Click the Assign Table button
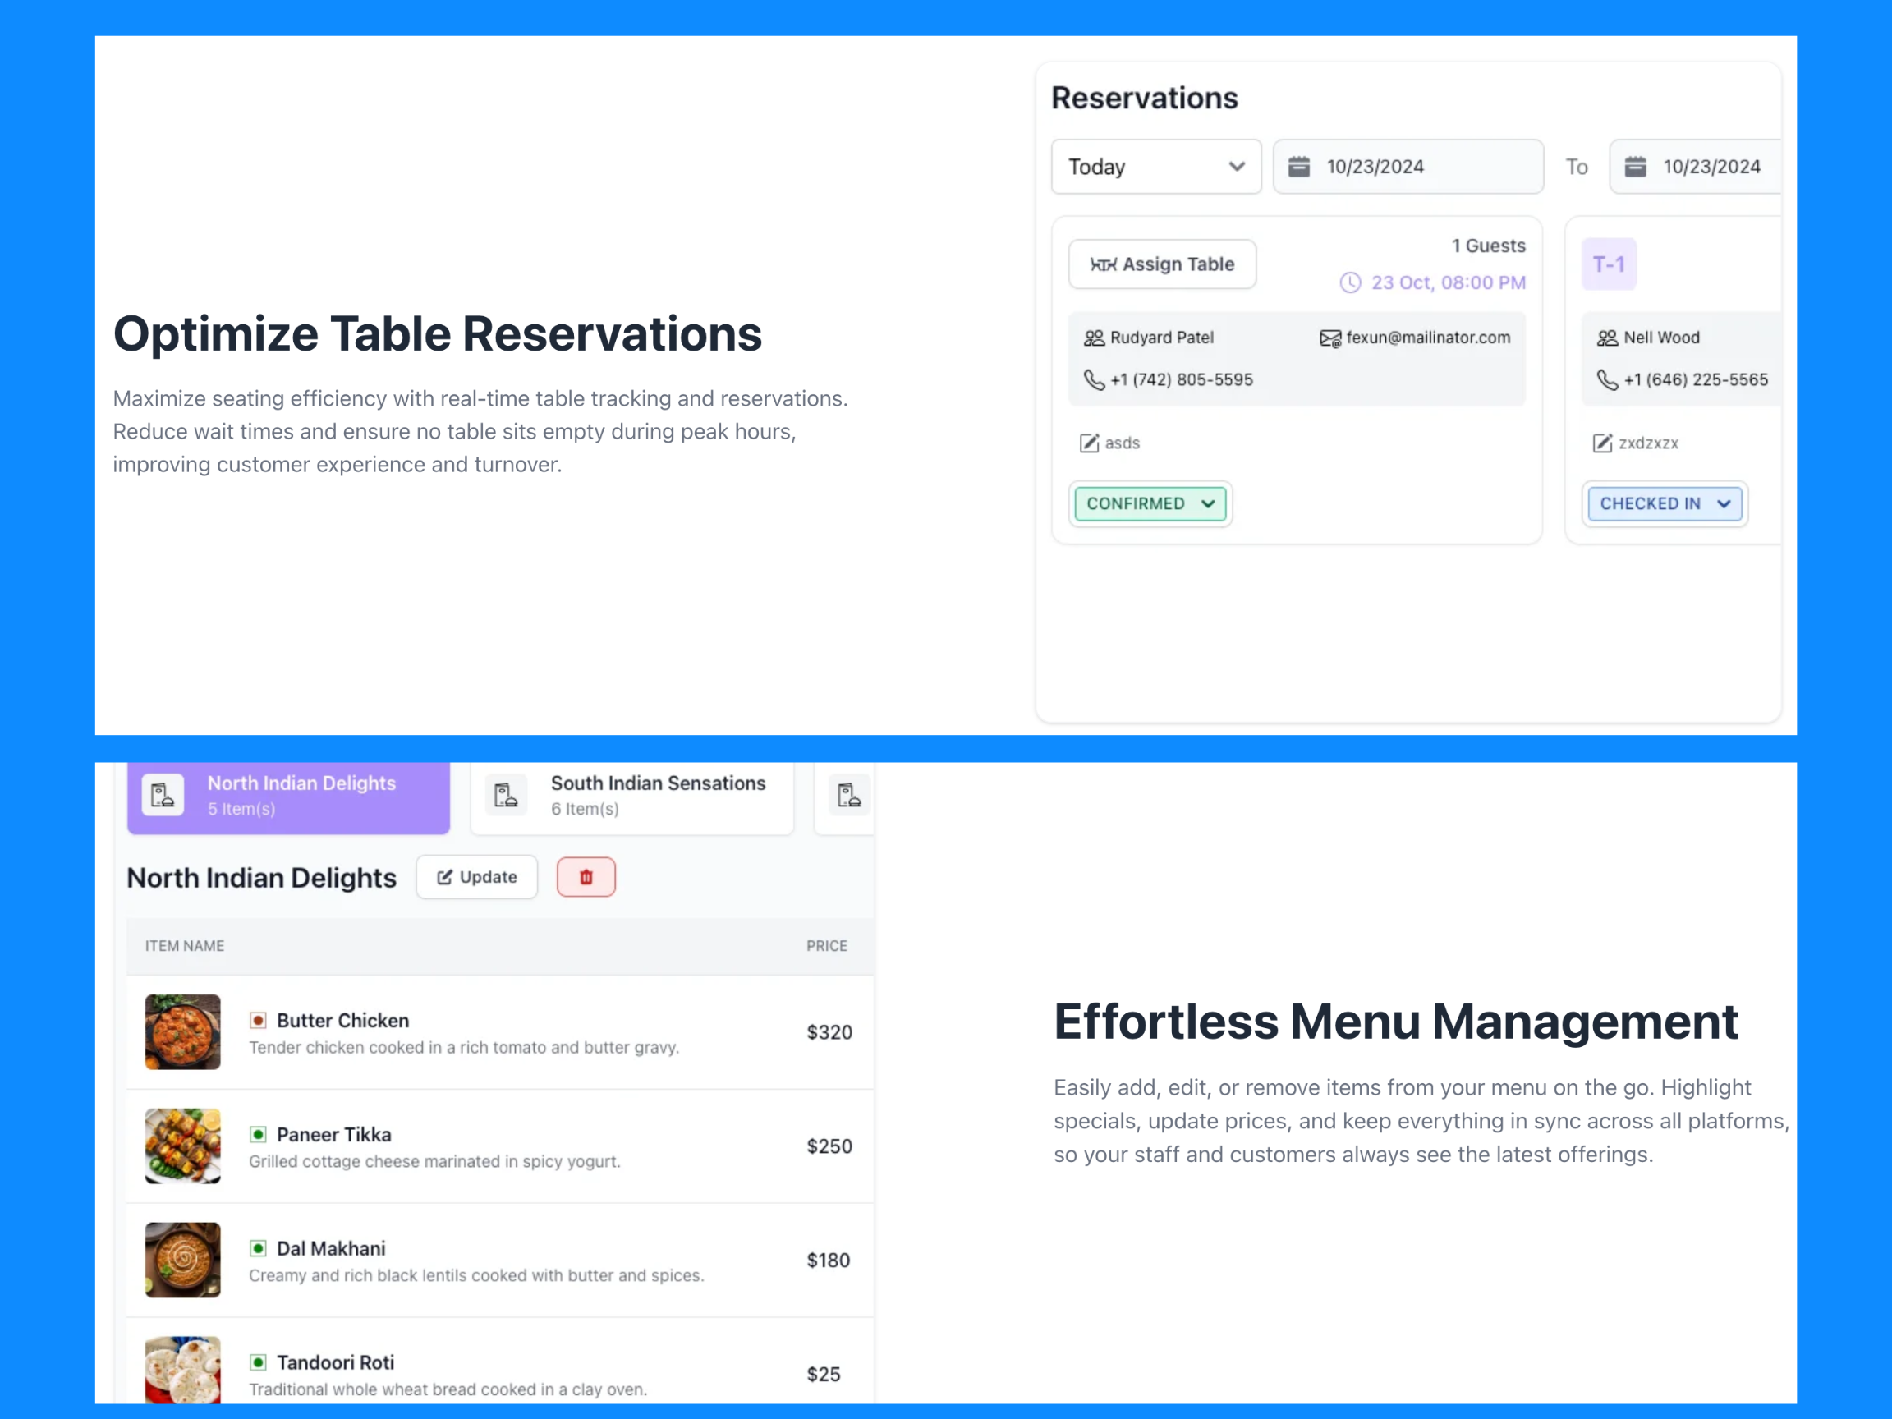Image resolution: width=1892 pixels, height=1419 pixels. tap(1161, 264)
